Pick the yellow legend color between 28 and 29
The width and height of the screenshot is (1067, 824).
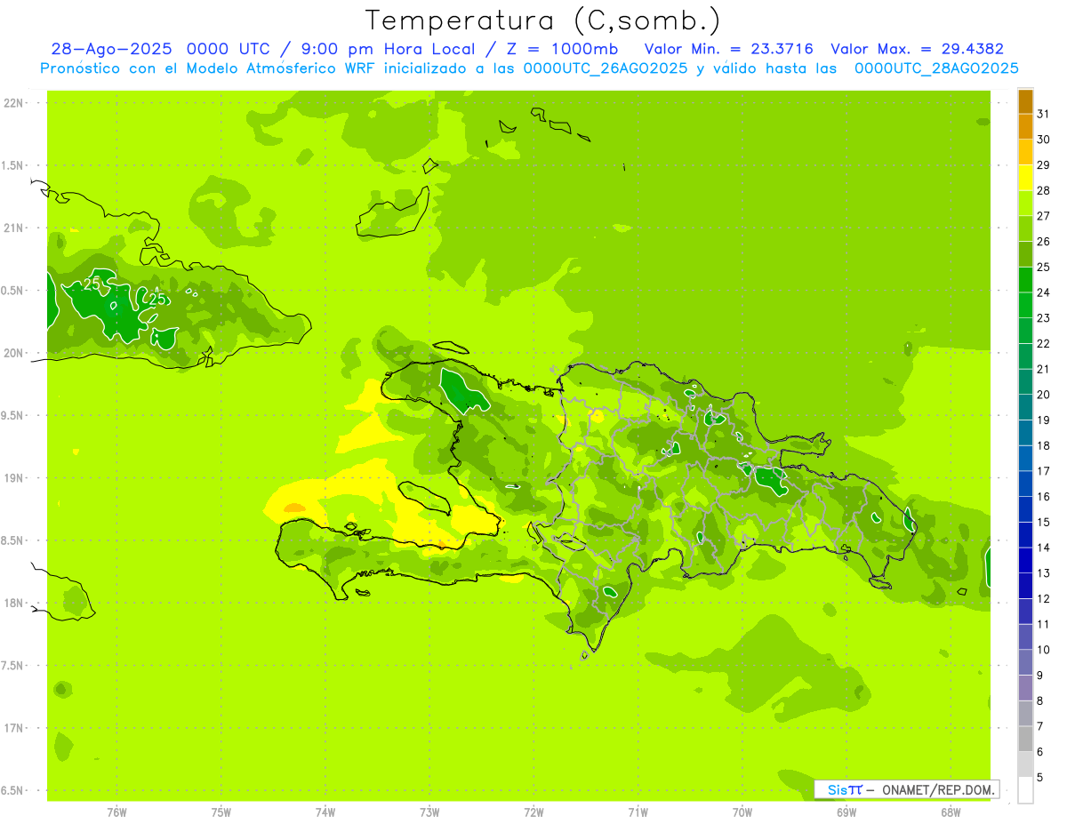1025,177
